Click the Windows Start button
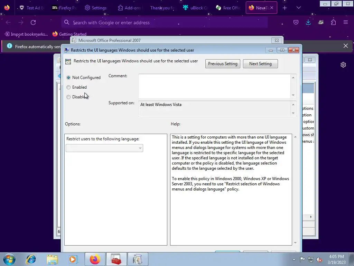The image size is (354, 266). [9, 259]
